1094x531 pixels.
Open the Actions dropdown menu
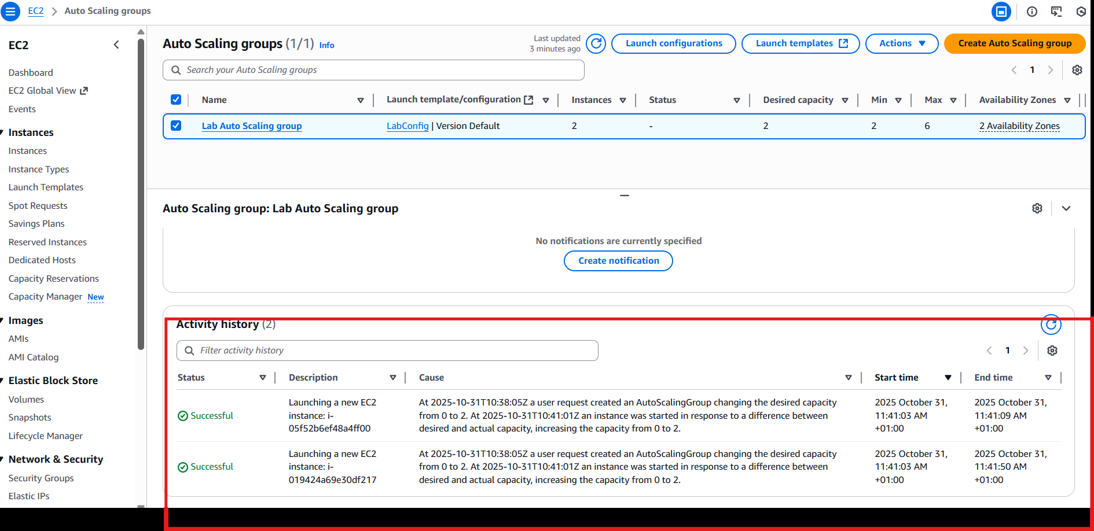coord(901,43)
